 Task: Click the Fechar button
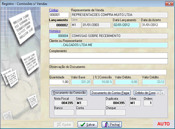click(112, 124)
